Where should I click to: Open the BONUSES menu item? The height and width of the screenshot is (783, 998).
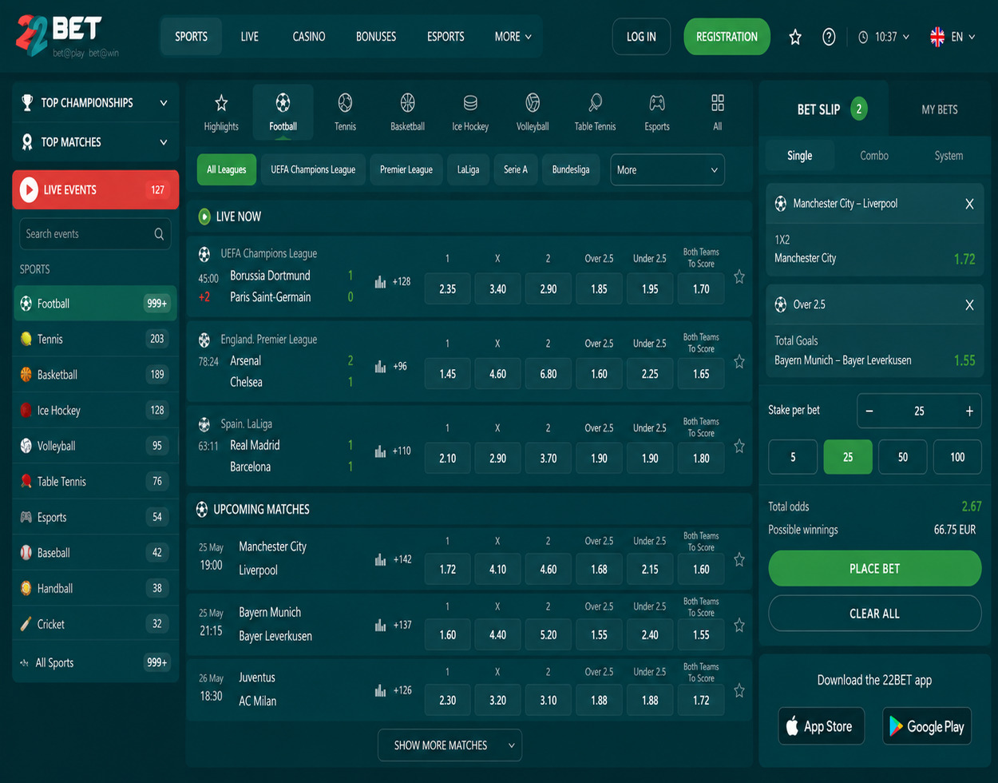click(376, 37)
